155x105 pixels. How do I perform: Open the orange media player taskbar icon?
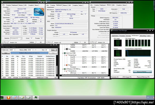click(9, 98)
